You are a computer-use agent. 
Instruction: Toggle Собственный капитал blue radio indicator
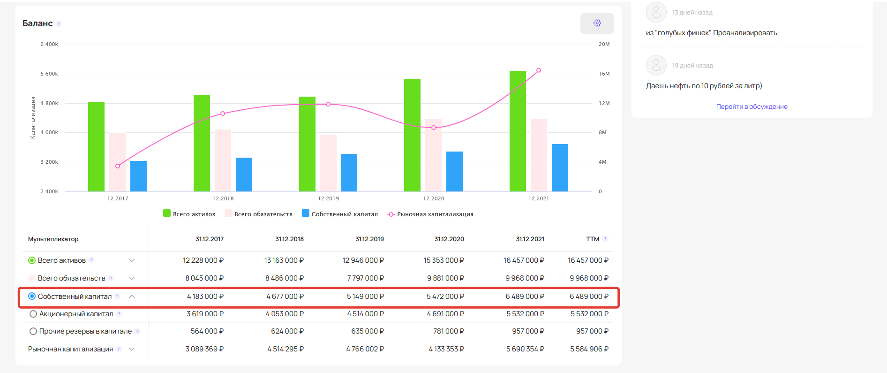point(32,296)
